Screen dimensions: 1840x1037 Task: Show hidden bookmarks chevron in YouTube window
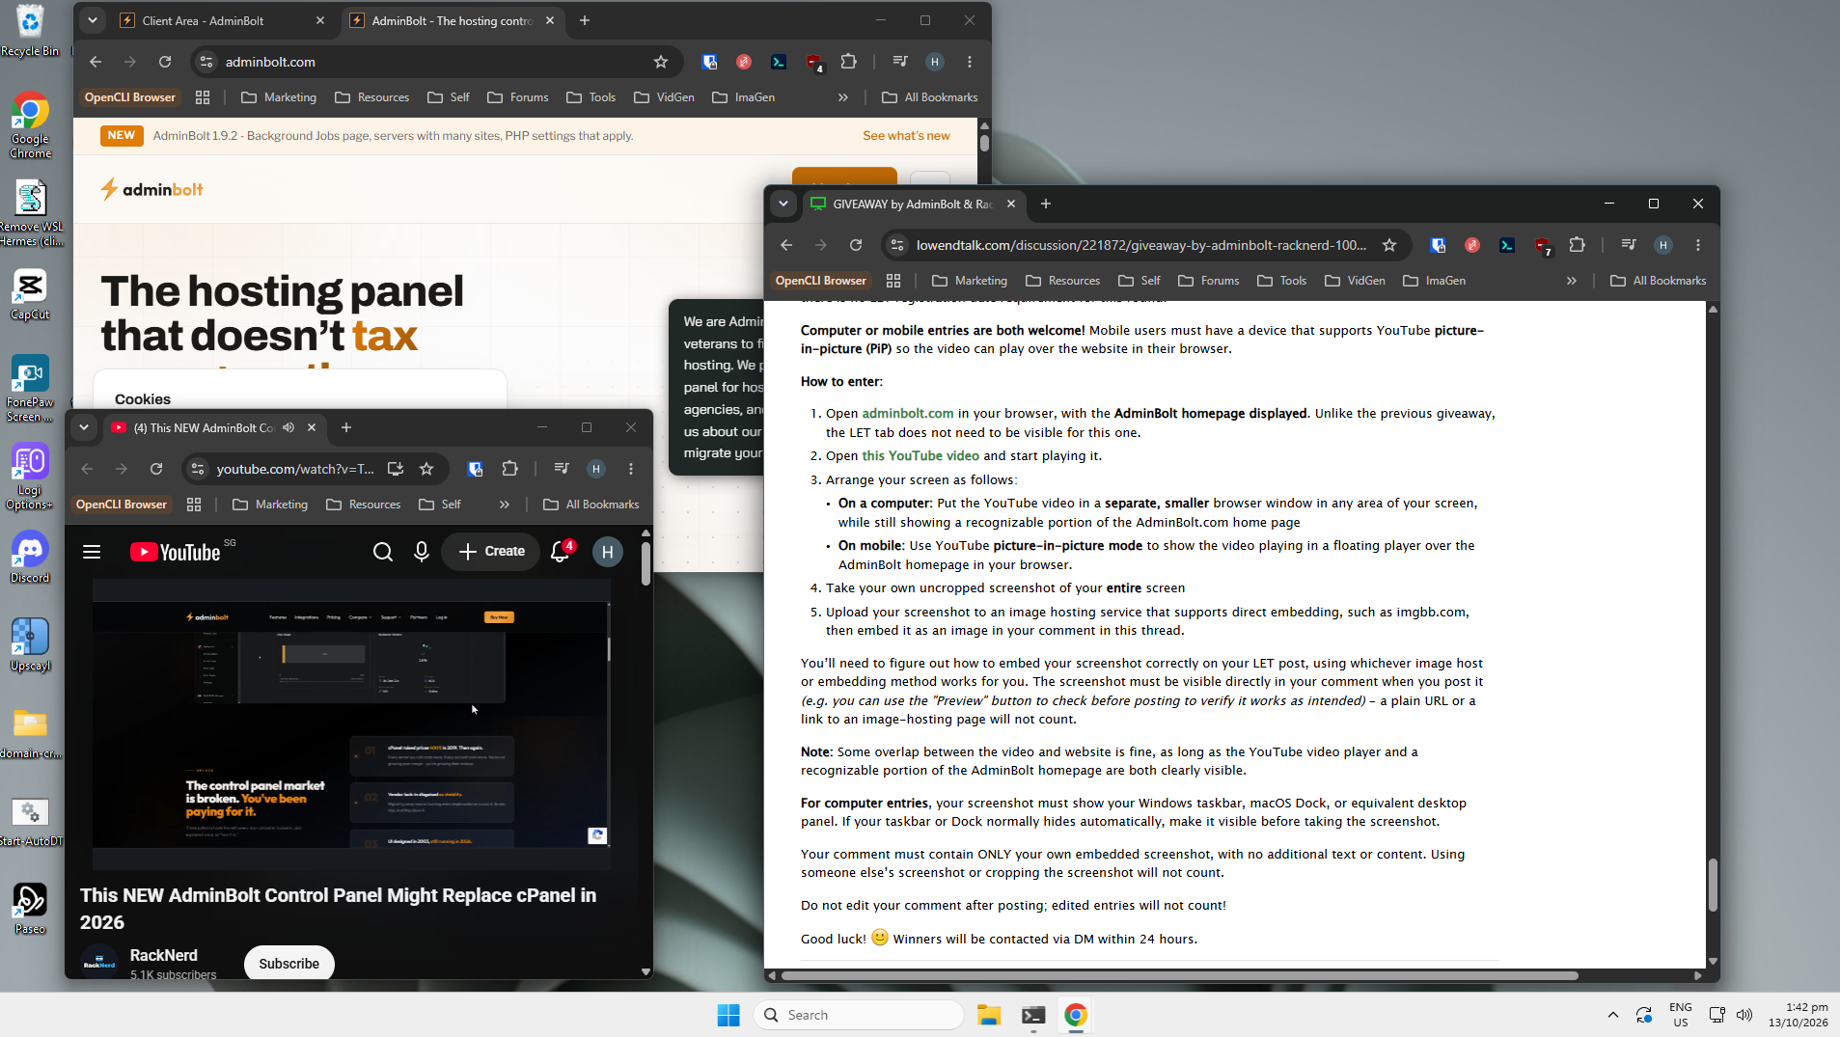pyautogui.click(x=505, y=505)
